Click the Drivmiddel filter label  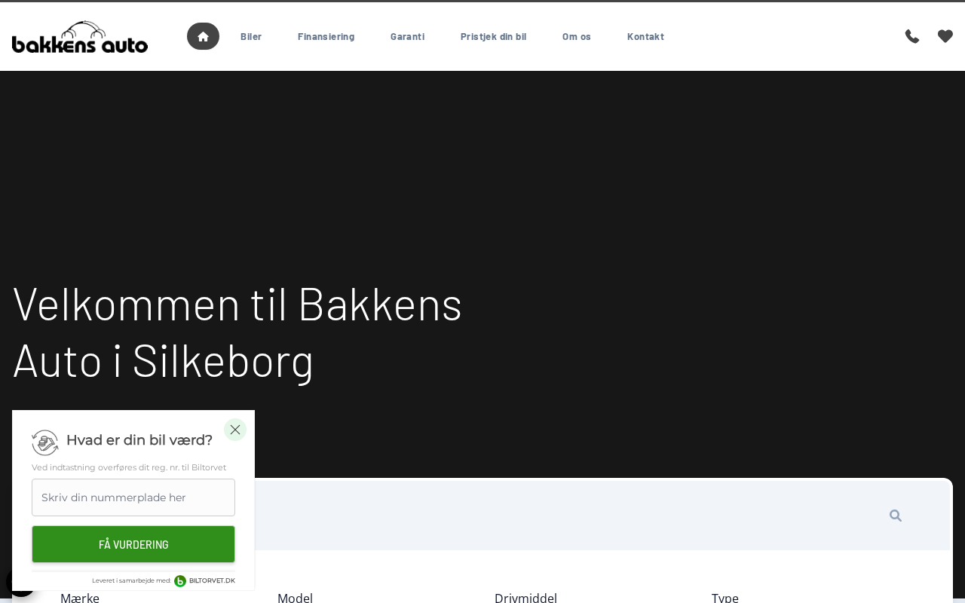pyautogui.click(x=525, y=598)
